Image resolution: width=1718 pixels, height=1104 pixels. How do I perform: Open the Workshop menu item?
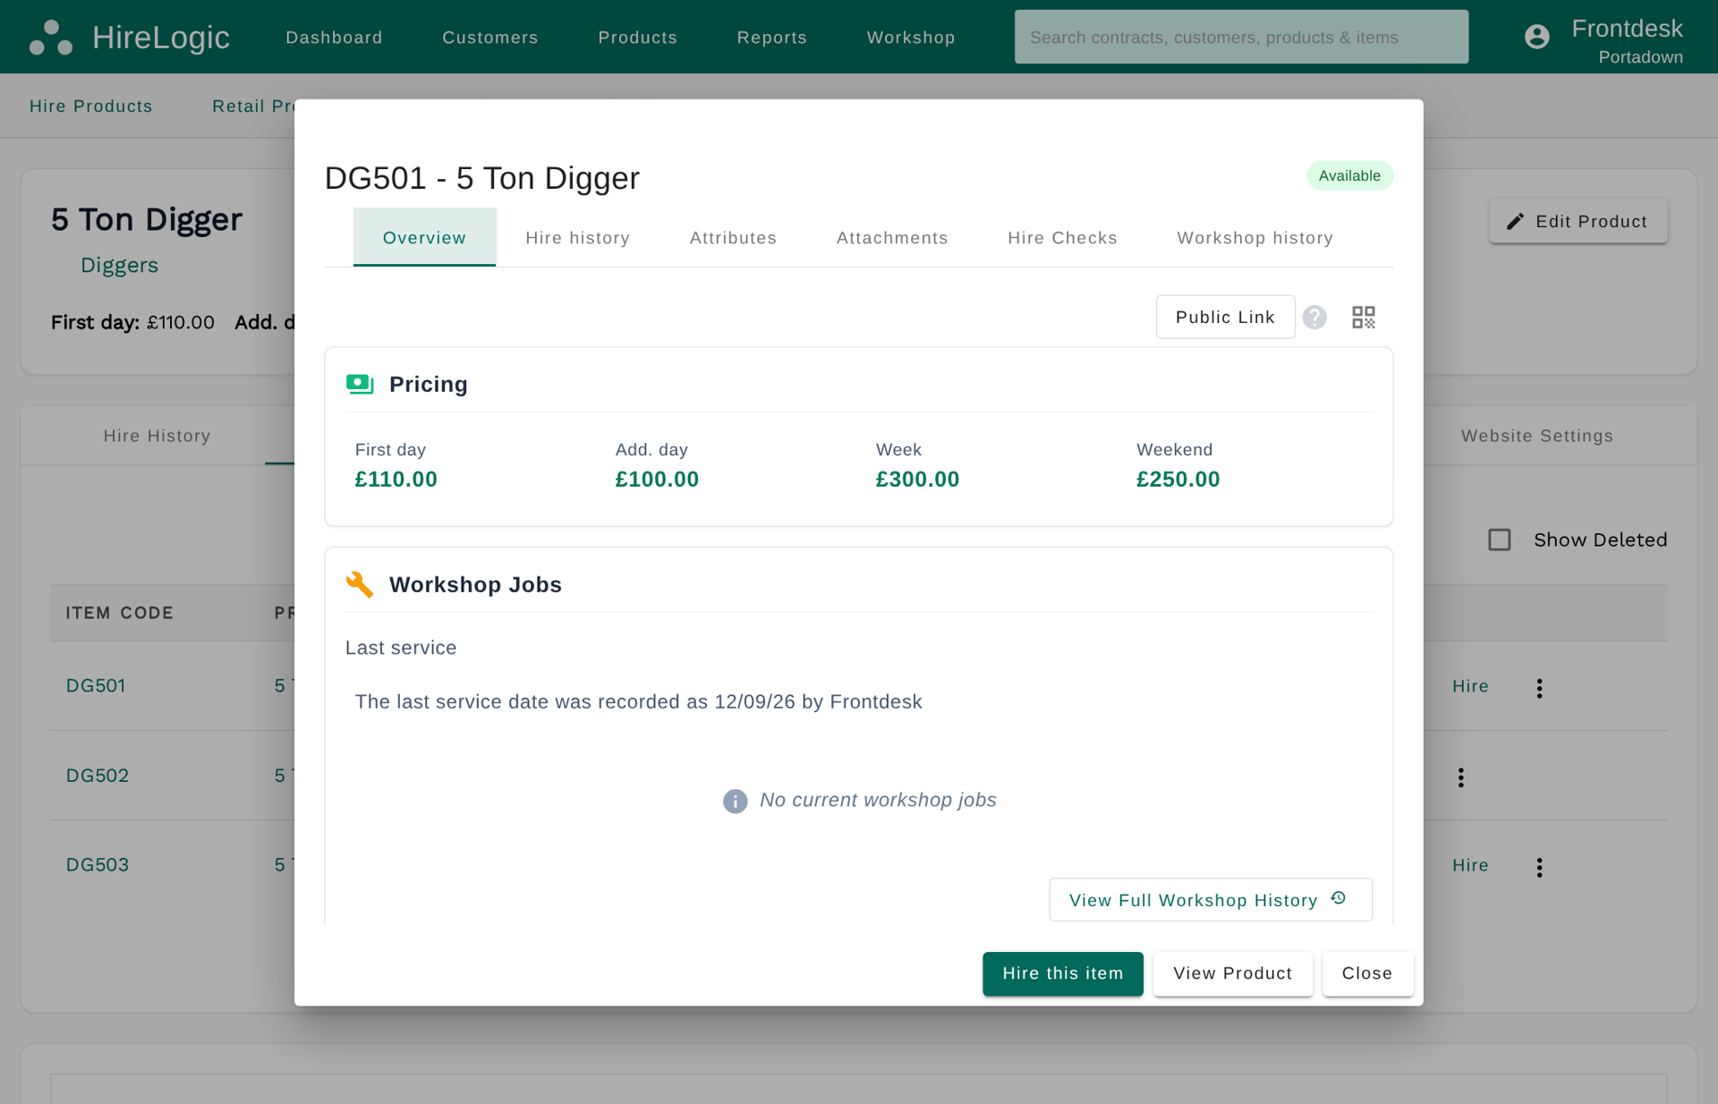click(911, 38)
